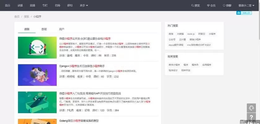Switch to the 群组 results tab
260x124 pixels.
click(x=44, y=29)
